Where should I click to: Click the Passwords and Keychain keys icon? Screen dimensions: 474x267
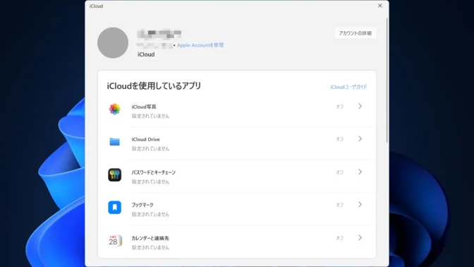pyautogui.click(x=114, y=174)
